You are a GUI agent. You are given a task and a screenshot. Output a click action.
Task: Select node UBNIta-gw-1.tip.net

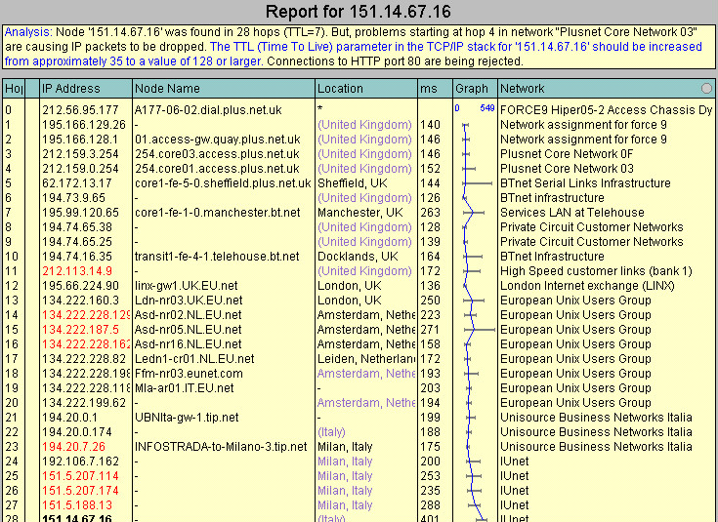coord(187,418)
